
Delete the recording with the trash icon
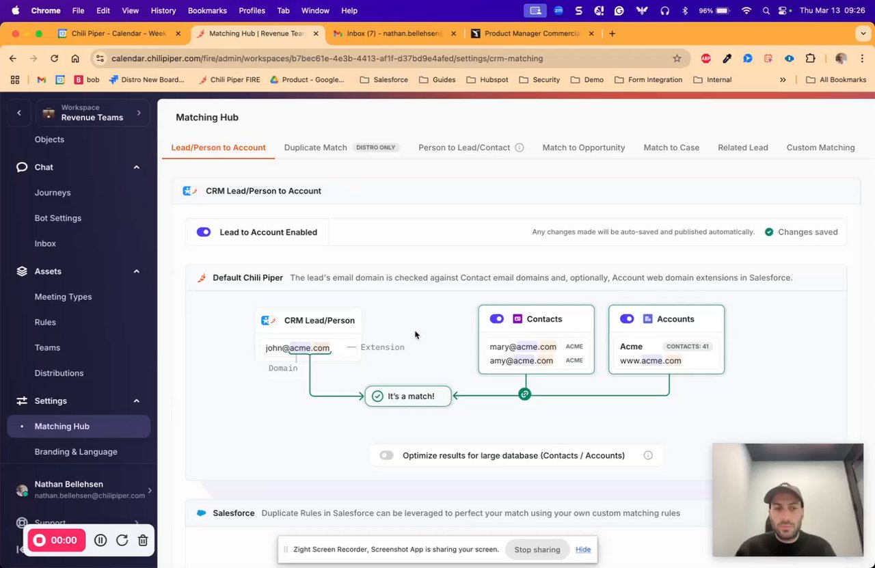pyautogui.click(x=143, y=540)
